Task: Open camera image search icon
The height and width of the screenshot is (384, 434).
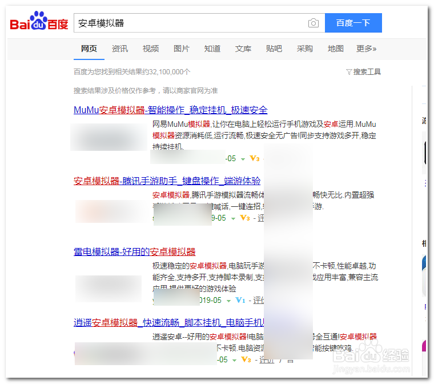Action: [x=314, y=23]
